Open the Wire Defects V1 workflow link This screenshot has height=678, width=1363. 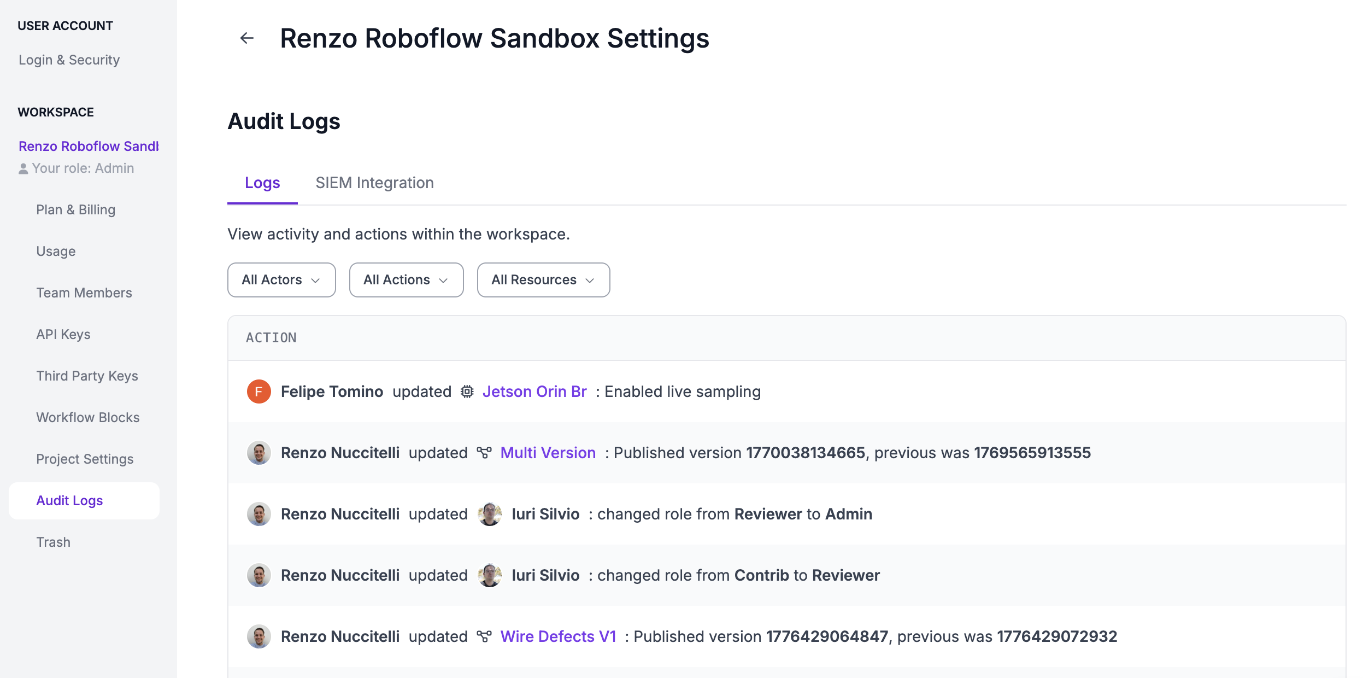pos(558,636)
